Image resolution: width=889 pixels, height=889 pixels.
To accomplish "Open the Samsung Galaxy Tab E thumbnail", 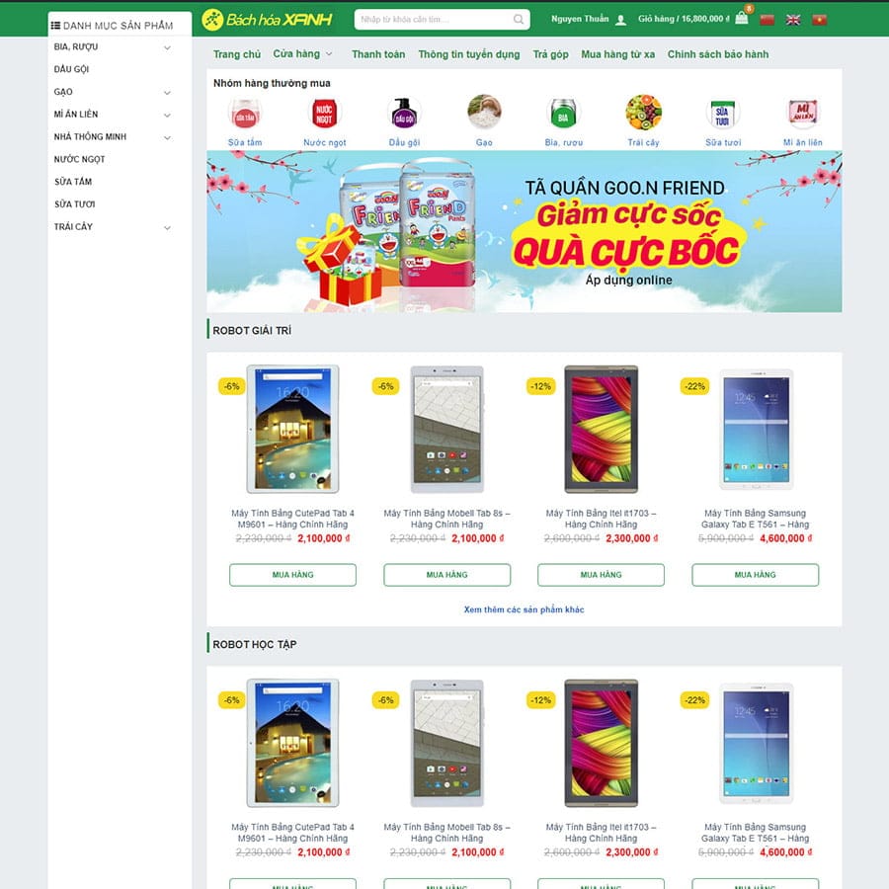I will point(756,430).
